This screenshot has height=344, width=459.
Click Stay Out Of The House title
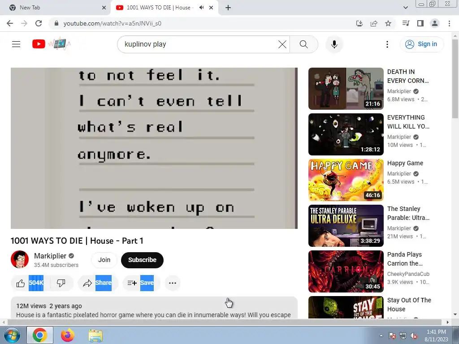(x=409, y=305)
